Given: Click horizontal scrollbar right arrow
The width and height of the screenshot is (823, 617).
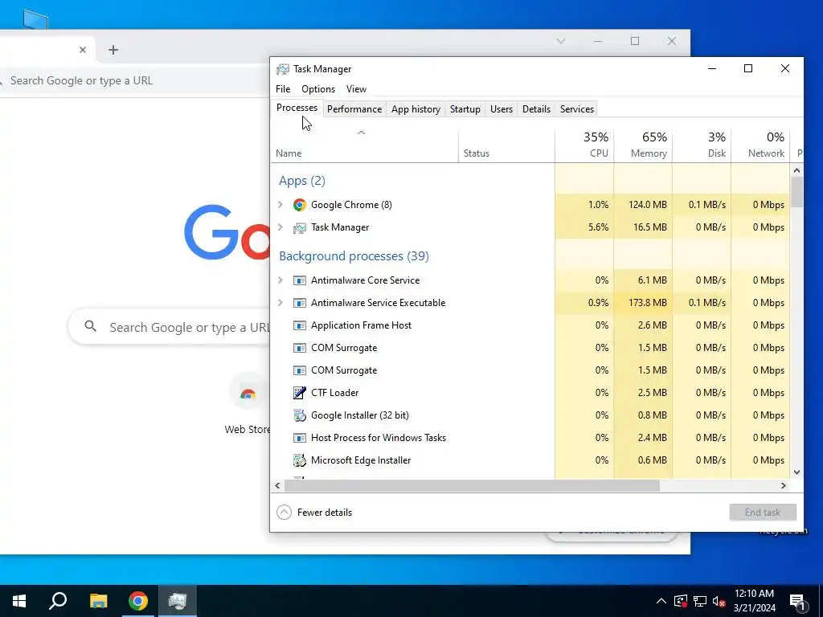Looking at the screenshot, I should point(783,486).
